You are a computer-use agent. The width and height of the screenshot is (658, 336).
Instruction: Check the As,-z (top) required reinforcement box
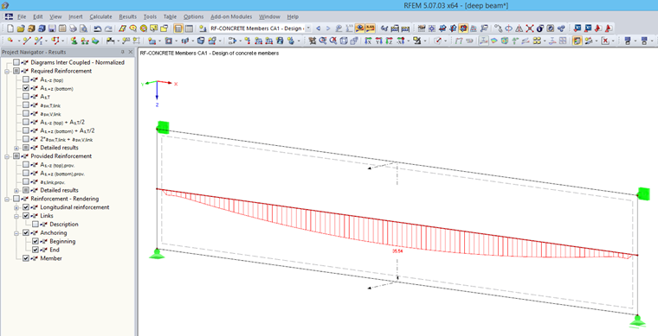(26, 79)
